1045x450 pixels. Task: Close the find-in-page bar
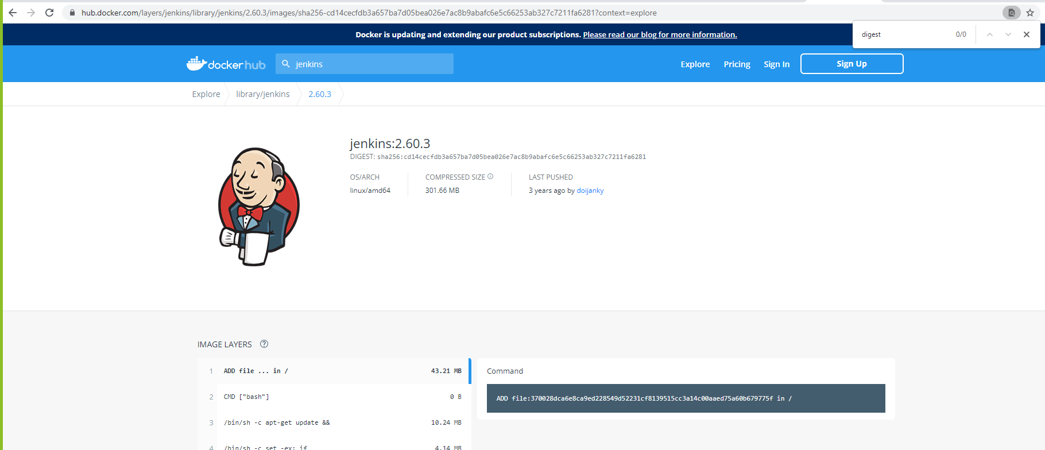point(1027,34)
